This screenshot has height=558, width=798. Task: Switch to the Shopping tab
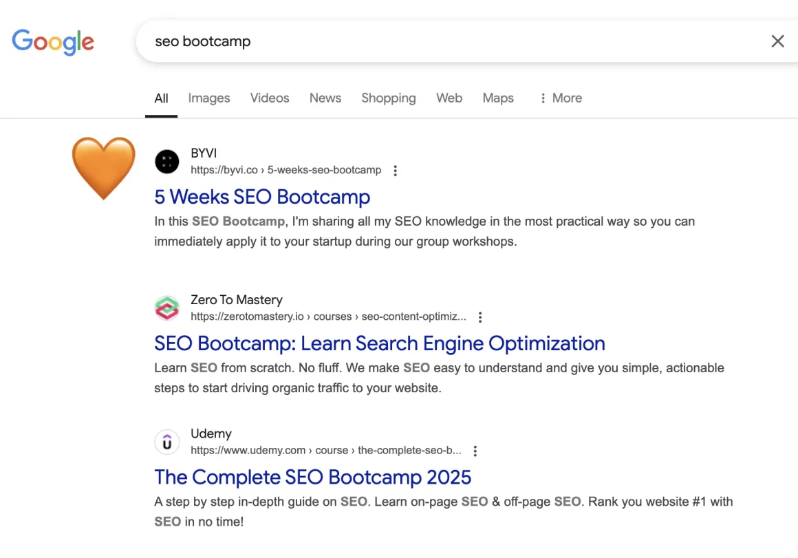pyautogui.click(x=388, y=98)
